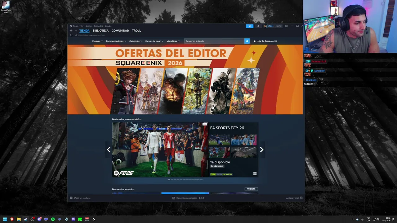397x223 pixels.
Task: Open the TROLL profile tab
Action: [136, 31]
